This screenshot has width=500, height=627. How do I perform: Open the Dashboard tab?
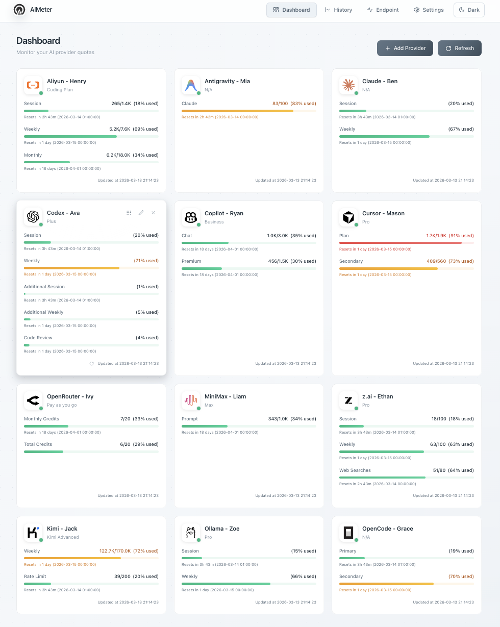point(291,10)
